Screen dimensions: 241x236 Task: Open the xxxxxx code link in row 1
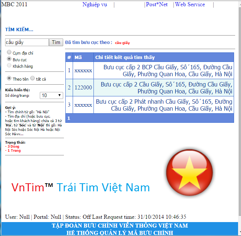(83, 71)
